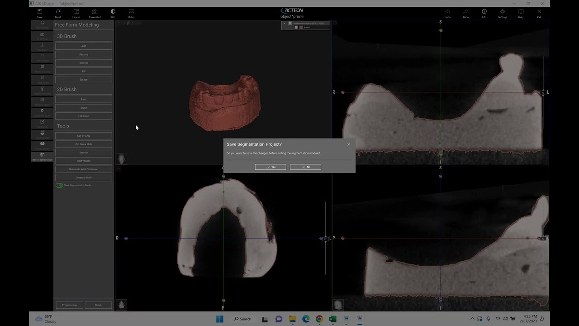
Task: Open the 3D Settings sidebar module
Action: (42, 36)
